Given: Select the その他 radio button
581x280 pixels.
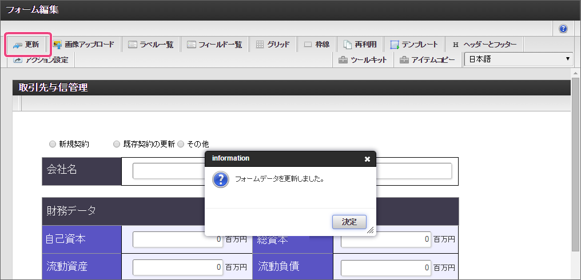Looking at the screenshot, I should pyautogui.click(x=181, y=144).
